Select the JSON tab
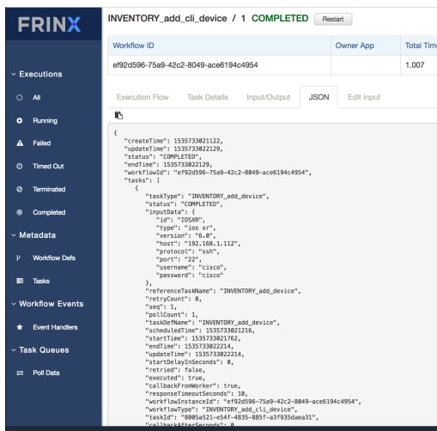The width and height of the screenshot is (437, 431). coord(319,97)
